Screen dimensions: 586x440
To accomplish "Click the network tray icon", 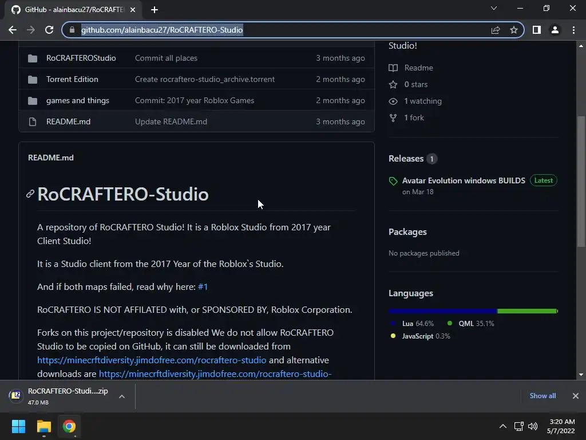I will pyautogui.click(x=518, y=426).
